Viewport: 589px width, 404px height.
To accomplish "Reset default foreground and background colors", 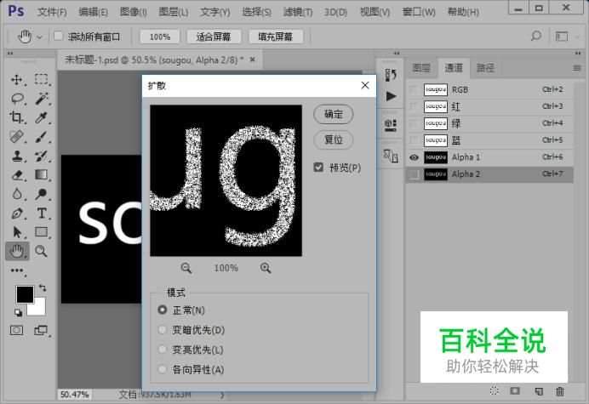I will tap(19, 312).
